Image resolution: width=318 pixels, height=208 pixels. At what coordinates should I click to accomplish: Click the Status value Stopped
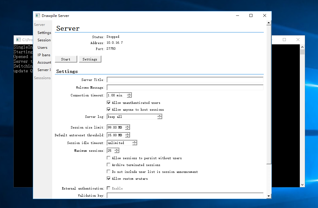113,37
